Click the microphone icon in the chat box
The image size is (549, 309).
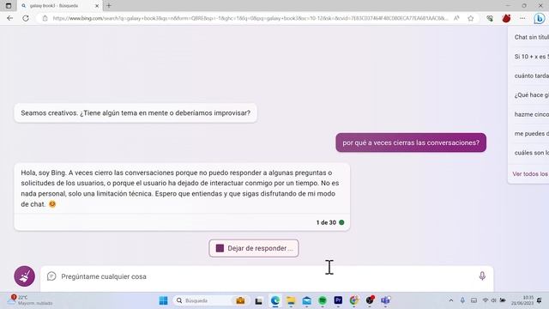point(482,276)
